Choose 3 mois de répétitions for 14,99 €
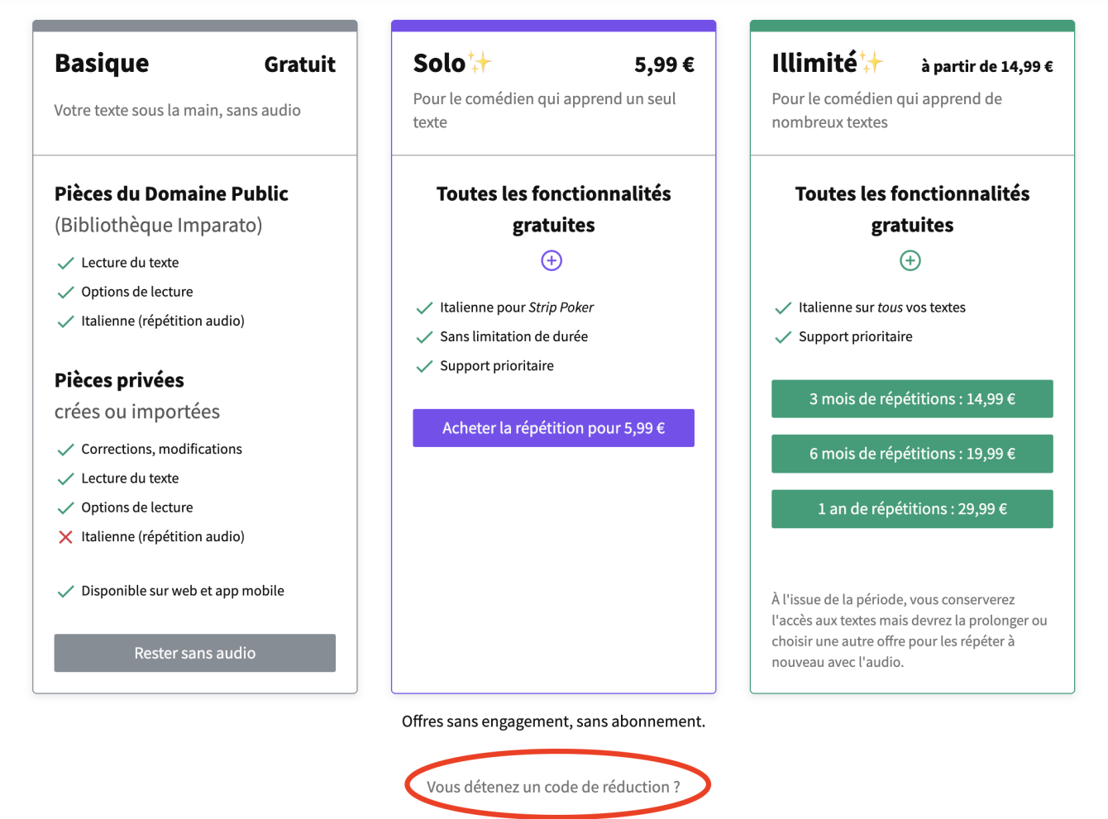Image resolution: width=1108 pixels, height=819 pixels. [x=912, y=399]
